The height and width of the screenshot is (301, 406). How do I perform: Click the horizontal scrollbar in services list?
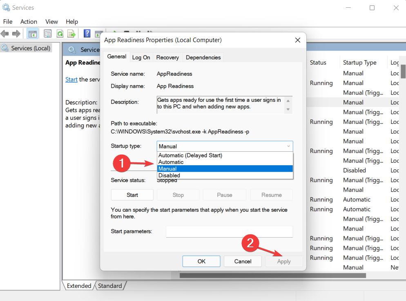pos(273,275)
